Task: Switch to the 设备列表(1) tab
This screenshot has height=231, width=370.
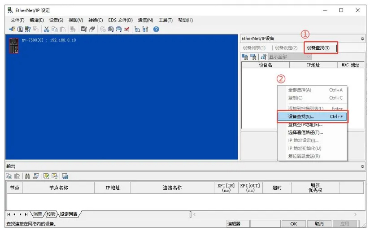Action: (x=254, y=48)
